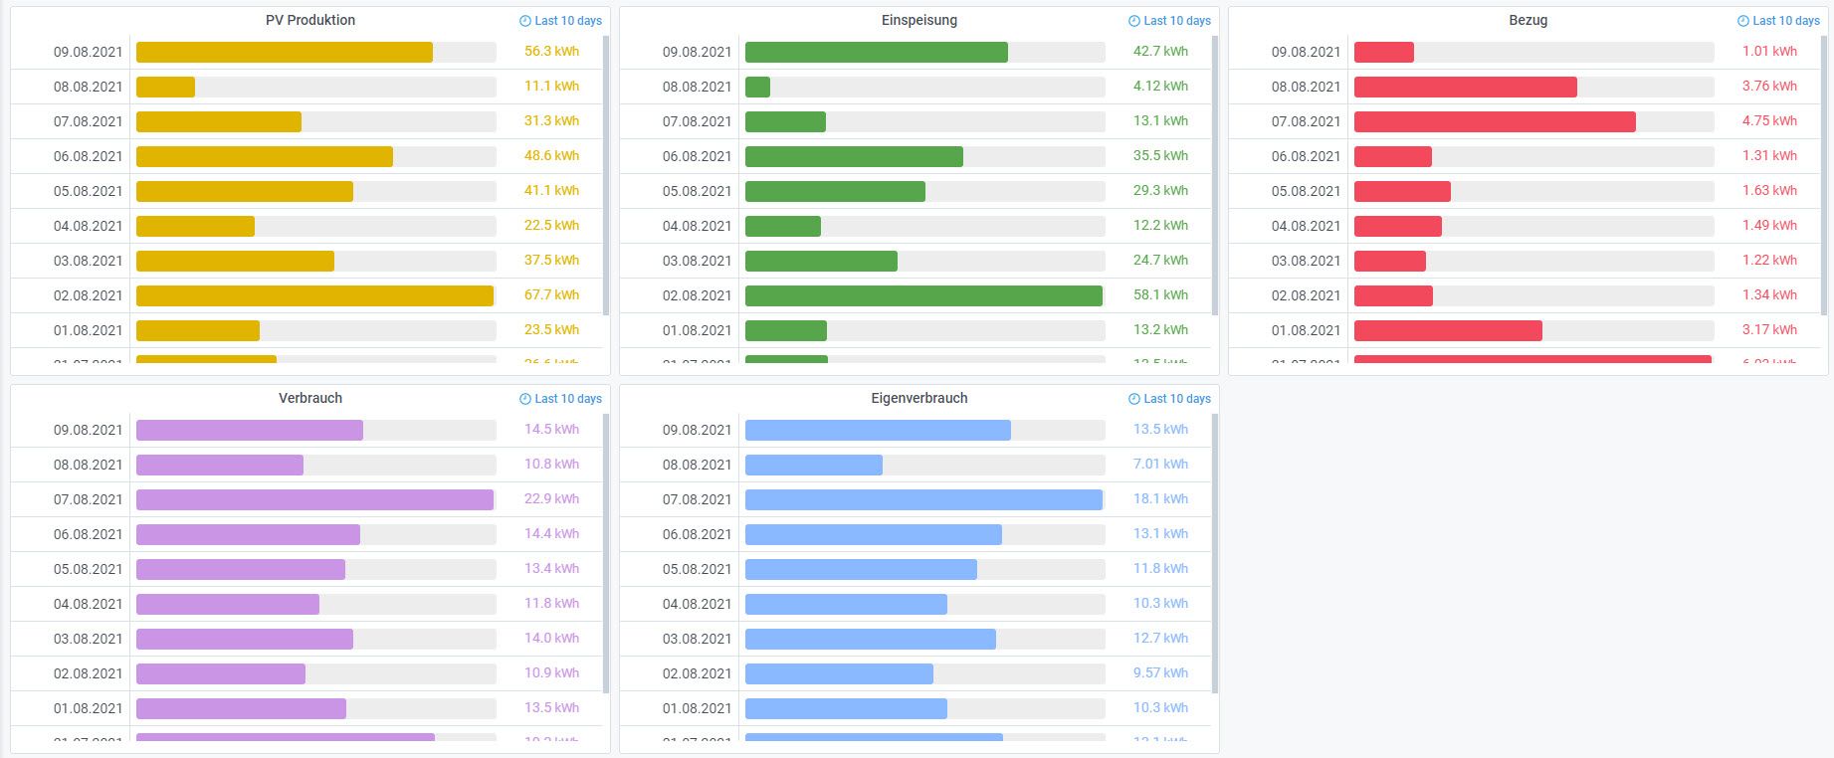Click the clock icon in Bezug panel
This screenshot has width=1834, height=758.
click(1743, 21)
